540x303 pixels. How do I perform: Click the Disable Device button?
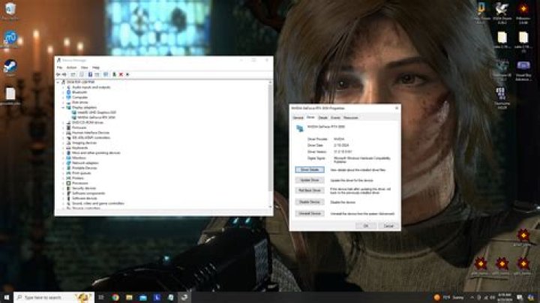click(x=310, y=202)
